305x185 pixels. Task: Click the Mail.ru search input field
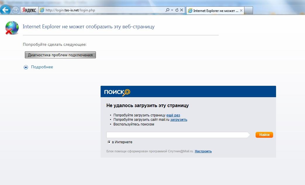(x=177, y=135)
